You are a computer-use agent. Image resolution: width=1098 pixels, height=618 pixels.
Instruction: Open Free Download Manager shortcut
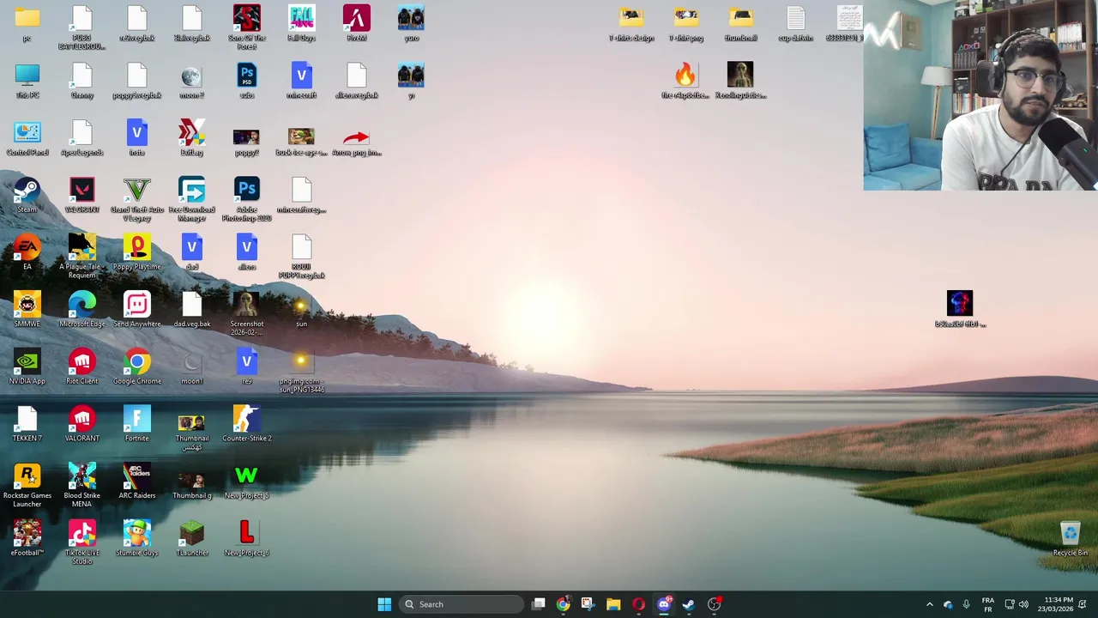pyautogui.click(x=192, y=200)
